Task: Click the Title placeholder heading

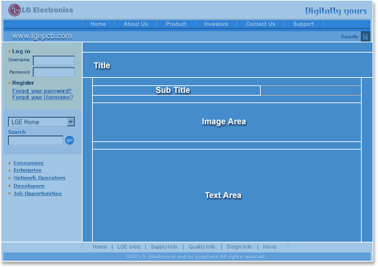Action: click(102, 66)
